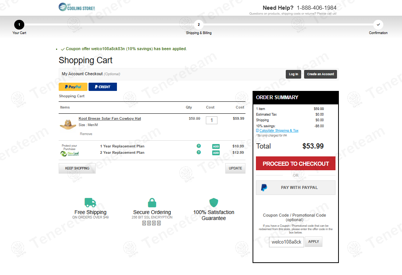Open help for 1 Year Replacement Plan
Image resolution: width=402 pixels, height=275 pixels.
click(x=199, y=146)
